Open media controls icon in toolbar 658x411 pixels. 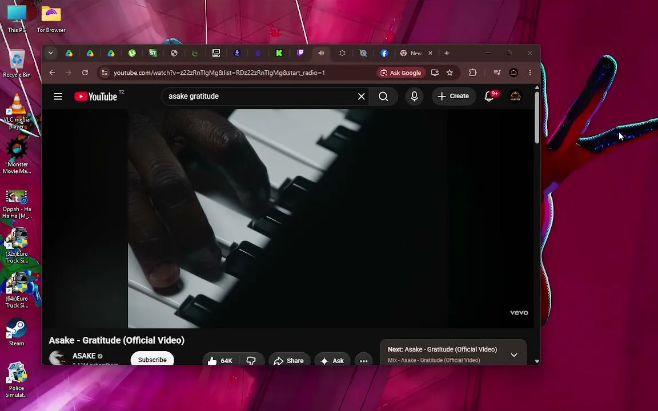tap(497, 72)
